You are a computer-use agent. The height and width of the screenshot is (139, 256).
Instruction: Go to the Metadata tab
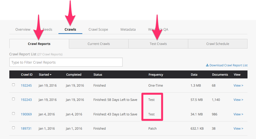click(128, 30)
